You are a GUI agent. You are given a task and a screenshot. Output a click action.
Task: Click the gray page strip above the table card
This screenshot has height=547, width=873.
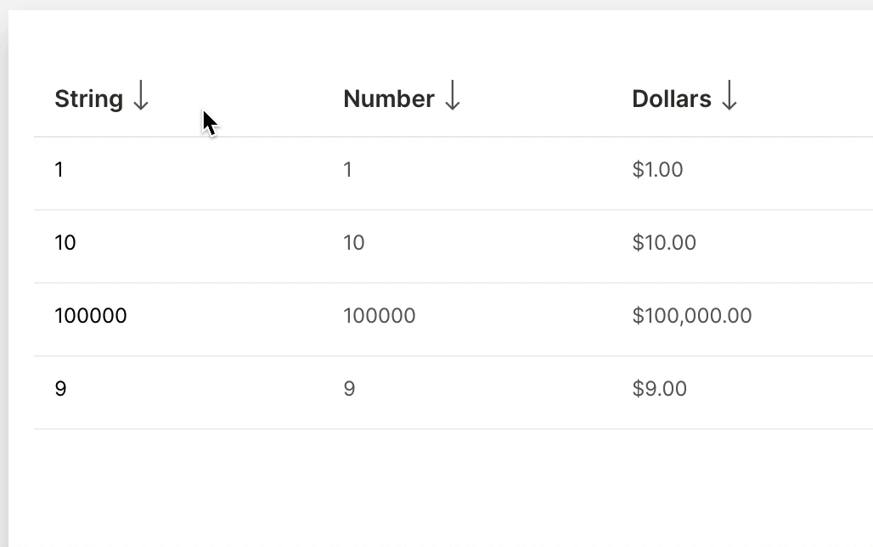(425, 4)
